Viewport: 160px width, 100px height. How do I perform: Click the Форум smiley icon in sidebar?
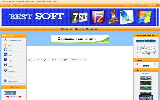coord(5,44)
